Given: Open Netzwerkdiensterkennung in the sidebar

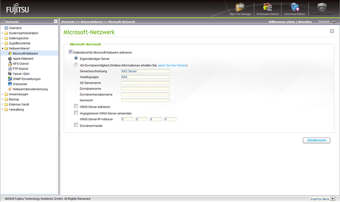Looking at the screenshot, I should [x=30, y=89].
